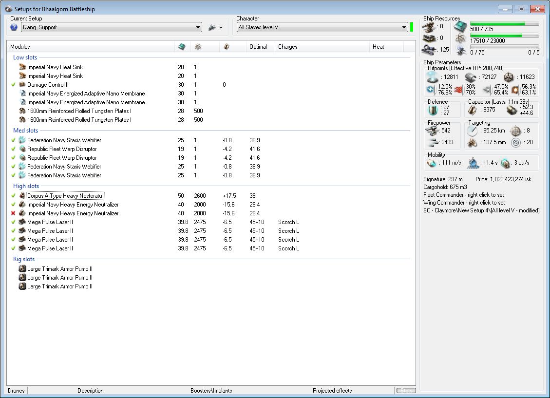
Task: Click the blue help question mark icon
Action: 14,27
